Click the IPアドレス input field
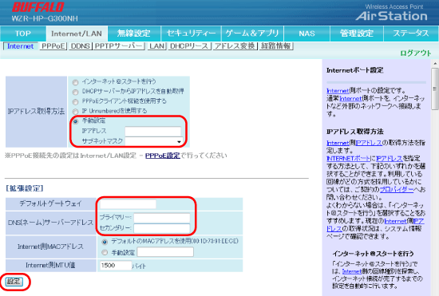 [x=153, y=131]
